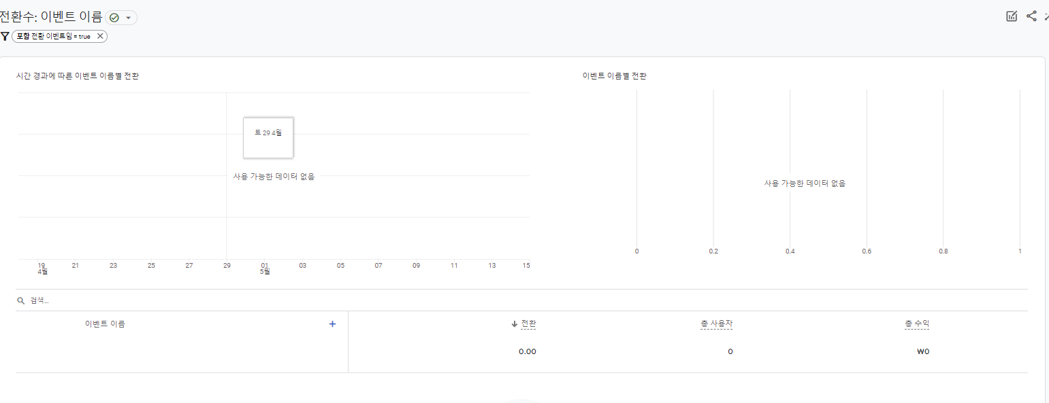Sort by the 총 사용자 column header

pyautogui.click(x=716, y=324)
